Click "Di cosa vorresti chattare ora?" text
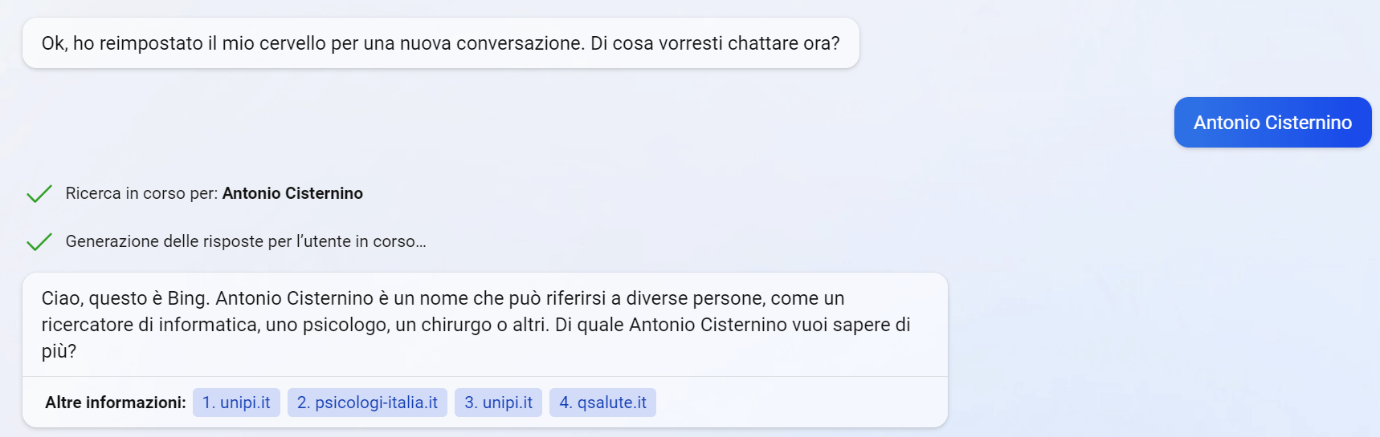The image size is (1380, 437). point(715,43)
